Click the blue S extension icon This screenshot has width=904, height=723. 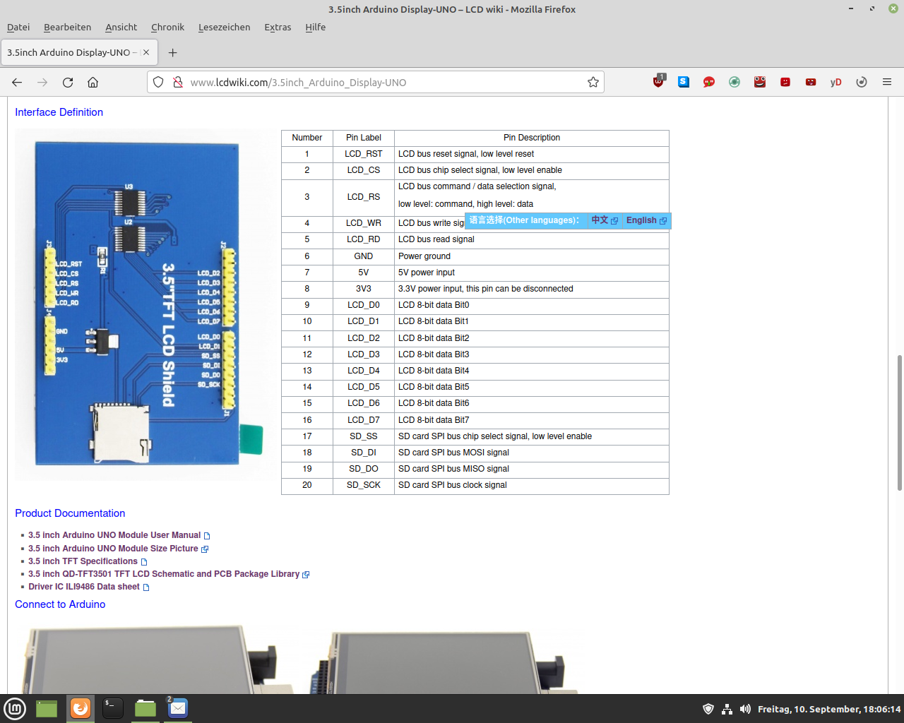click(x=684, y=82)
